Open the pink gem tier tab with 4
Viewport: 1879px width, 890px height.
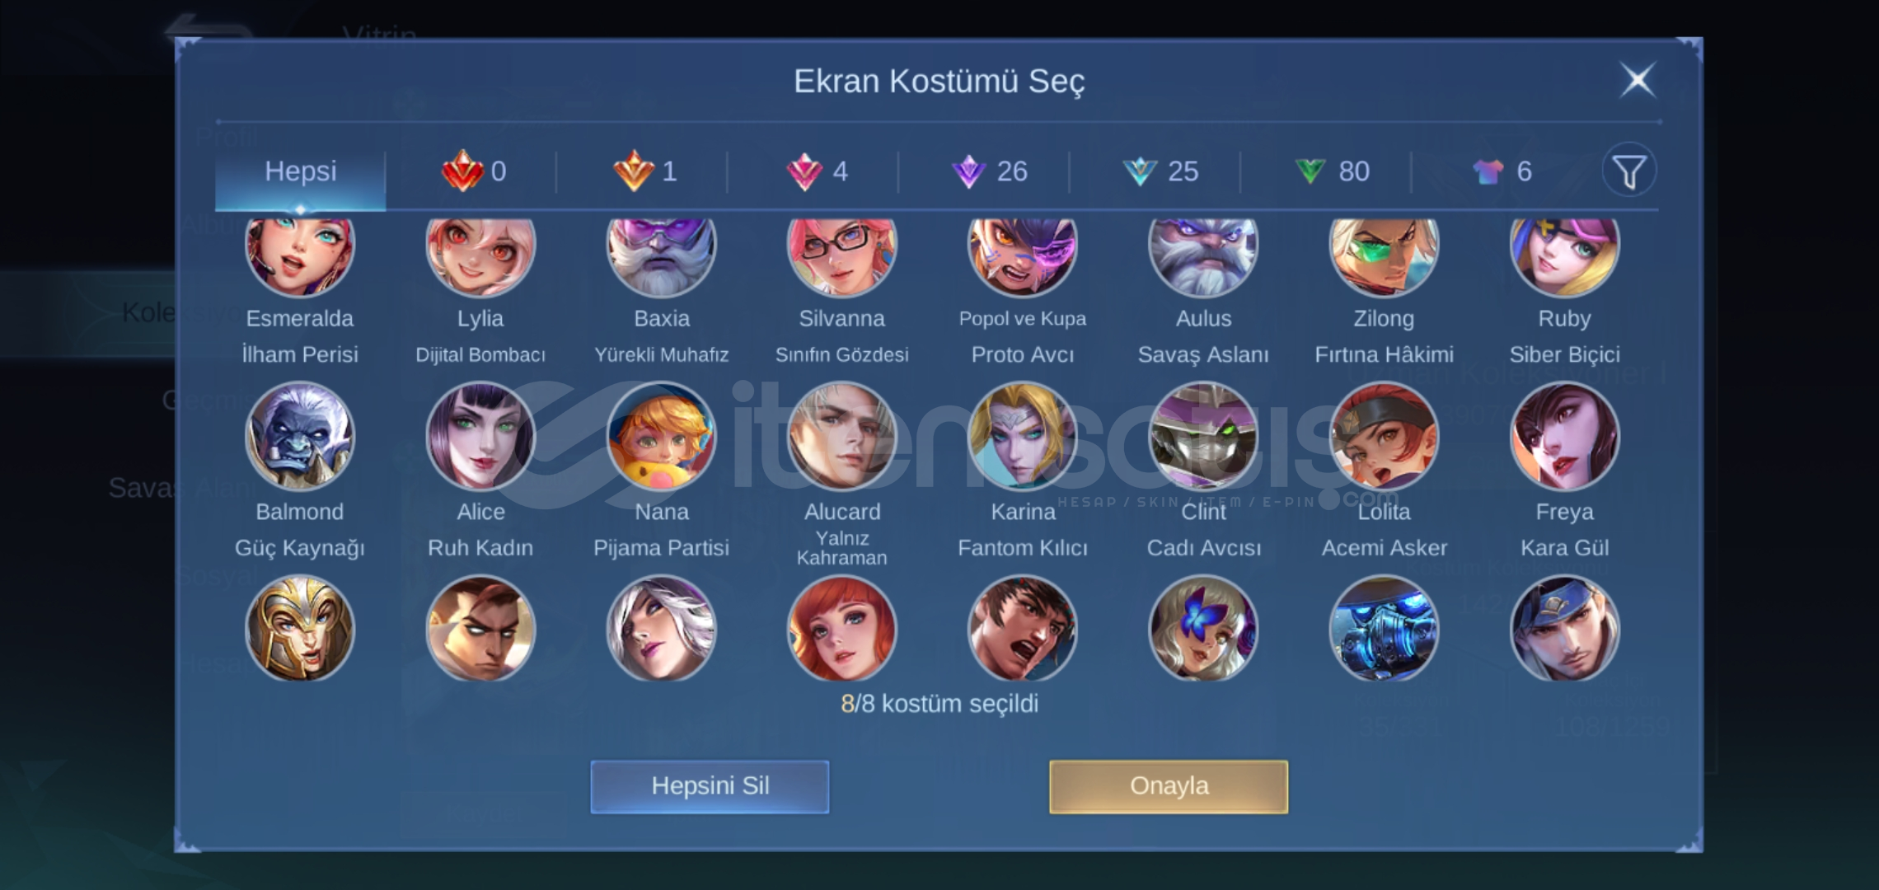coord(818,171)
